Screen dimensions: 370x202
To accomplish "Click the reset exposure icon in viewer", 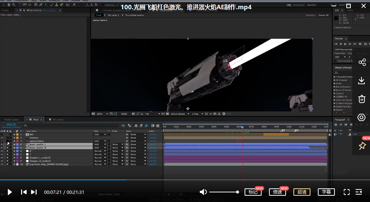I will 224,114.
